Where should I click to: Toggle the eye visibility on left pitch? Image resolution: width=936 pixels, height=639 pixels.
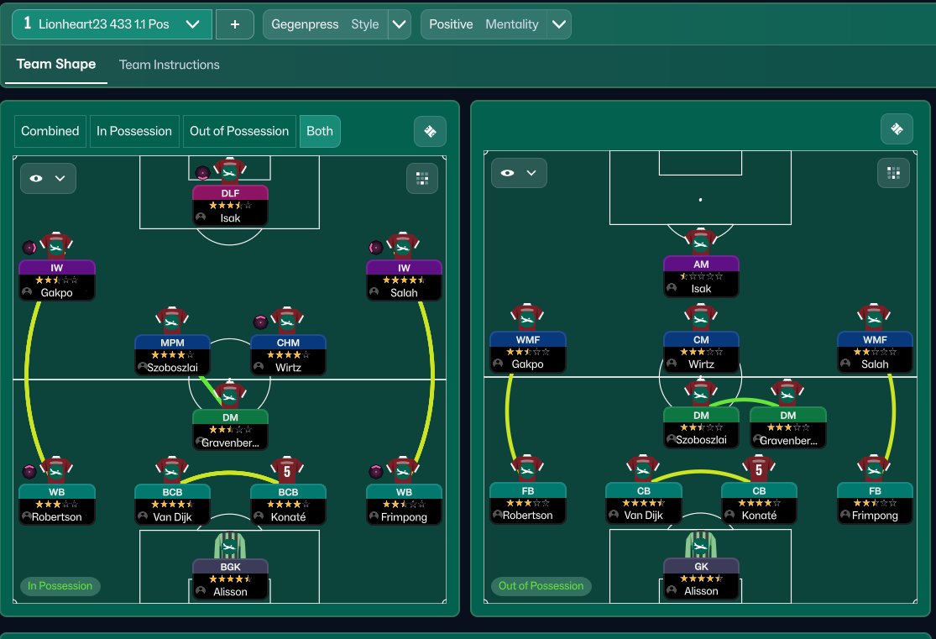36,178
